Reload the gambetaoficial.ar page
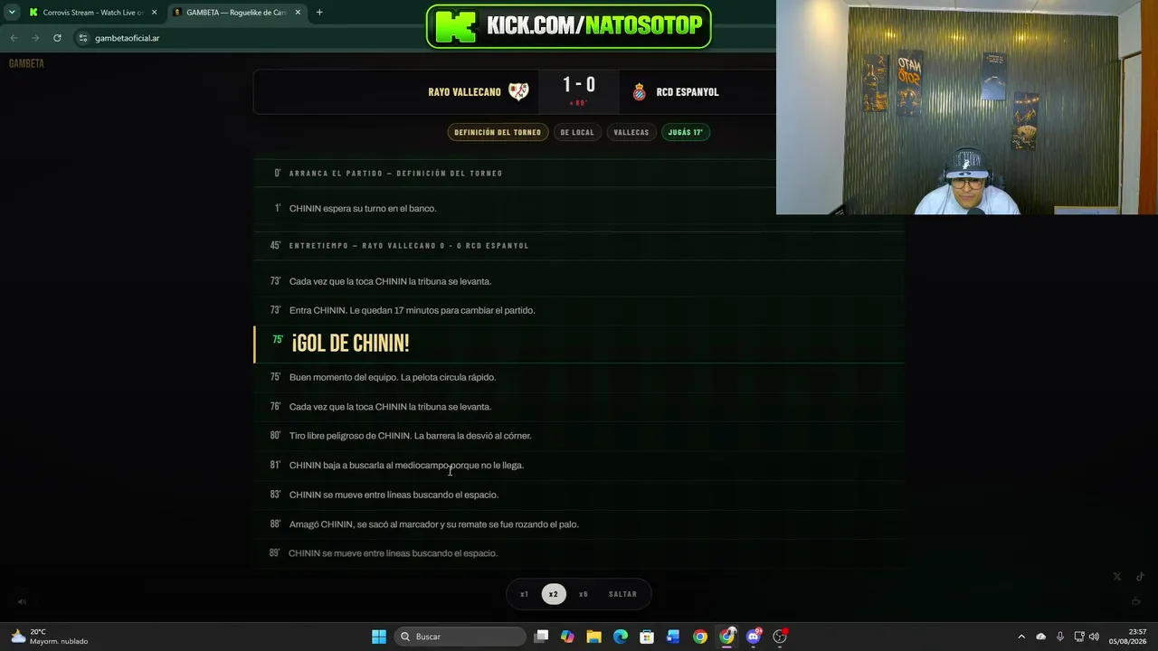This screenshot has height=651, width=1158. click(57, 38)
